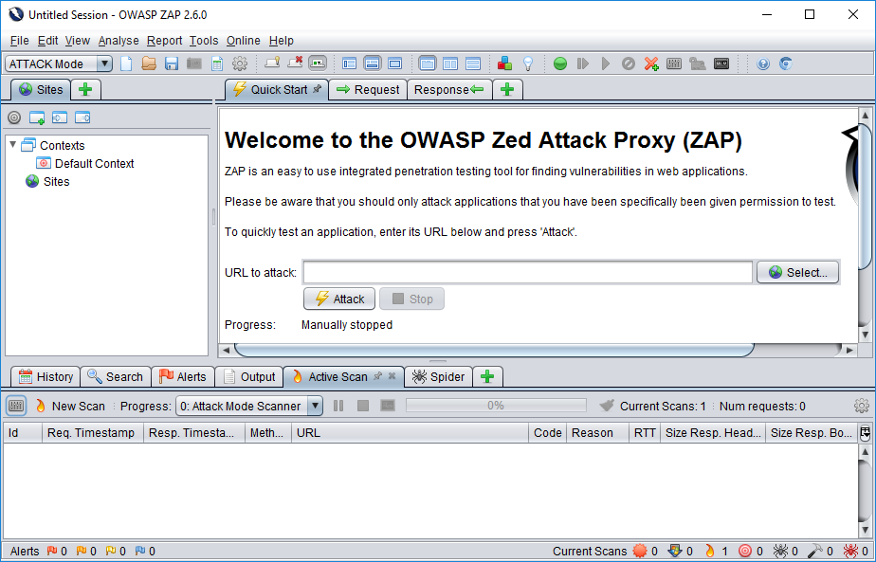Select request and response tabs view icon
This screenshot has width=876, height=562.
pos(428,63)
